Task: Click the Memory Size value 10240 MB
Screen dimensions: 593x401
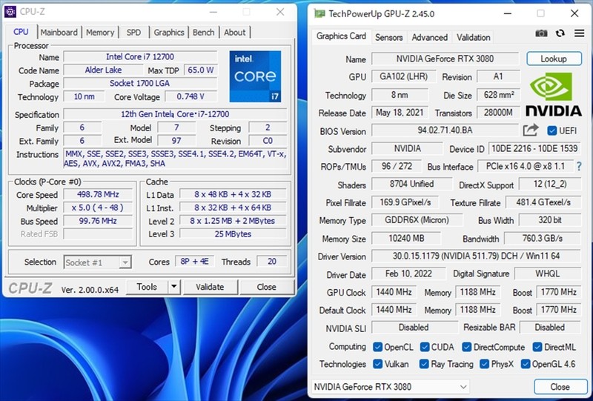Action: click(x=406, y=239)
